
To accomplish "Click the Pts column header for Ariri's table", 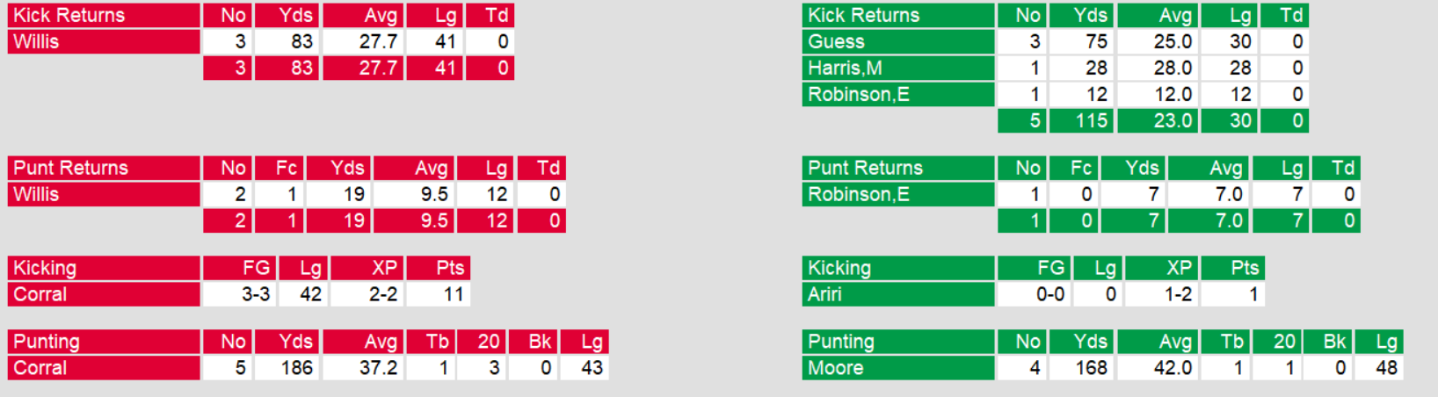I will click(1232, 268).
